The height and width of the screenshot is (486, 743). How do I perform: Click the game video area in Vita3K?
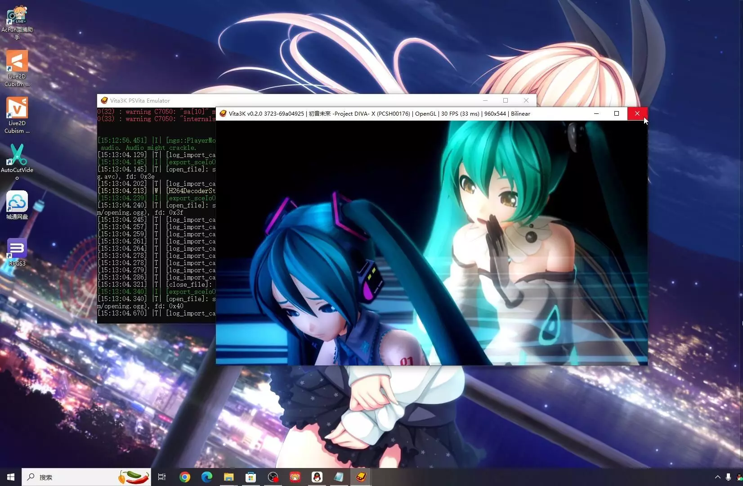432,243
